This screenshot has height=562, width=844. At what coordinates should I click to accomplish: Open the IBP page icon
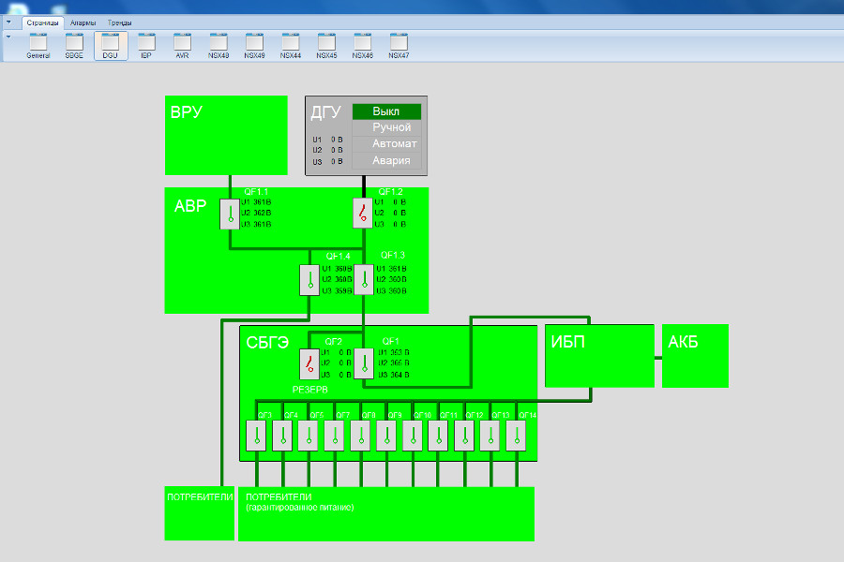(146, 46)
